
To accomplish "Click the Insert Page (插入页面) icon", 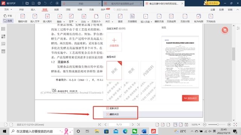I will click(x=146, y=16).
